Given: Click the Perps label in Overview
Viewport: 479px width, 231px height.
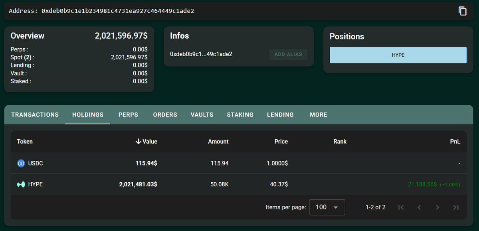Looking at the screenshot, I should 20,49.
